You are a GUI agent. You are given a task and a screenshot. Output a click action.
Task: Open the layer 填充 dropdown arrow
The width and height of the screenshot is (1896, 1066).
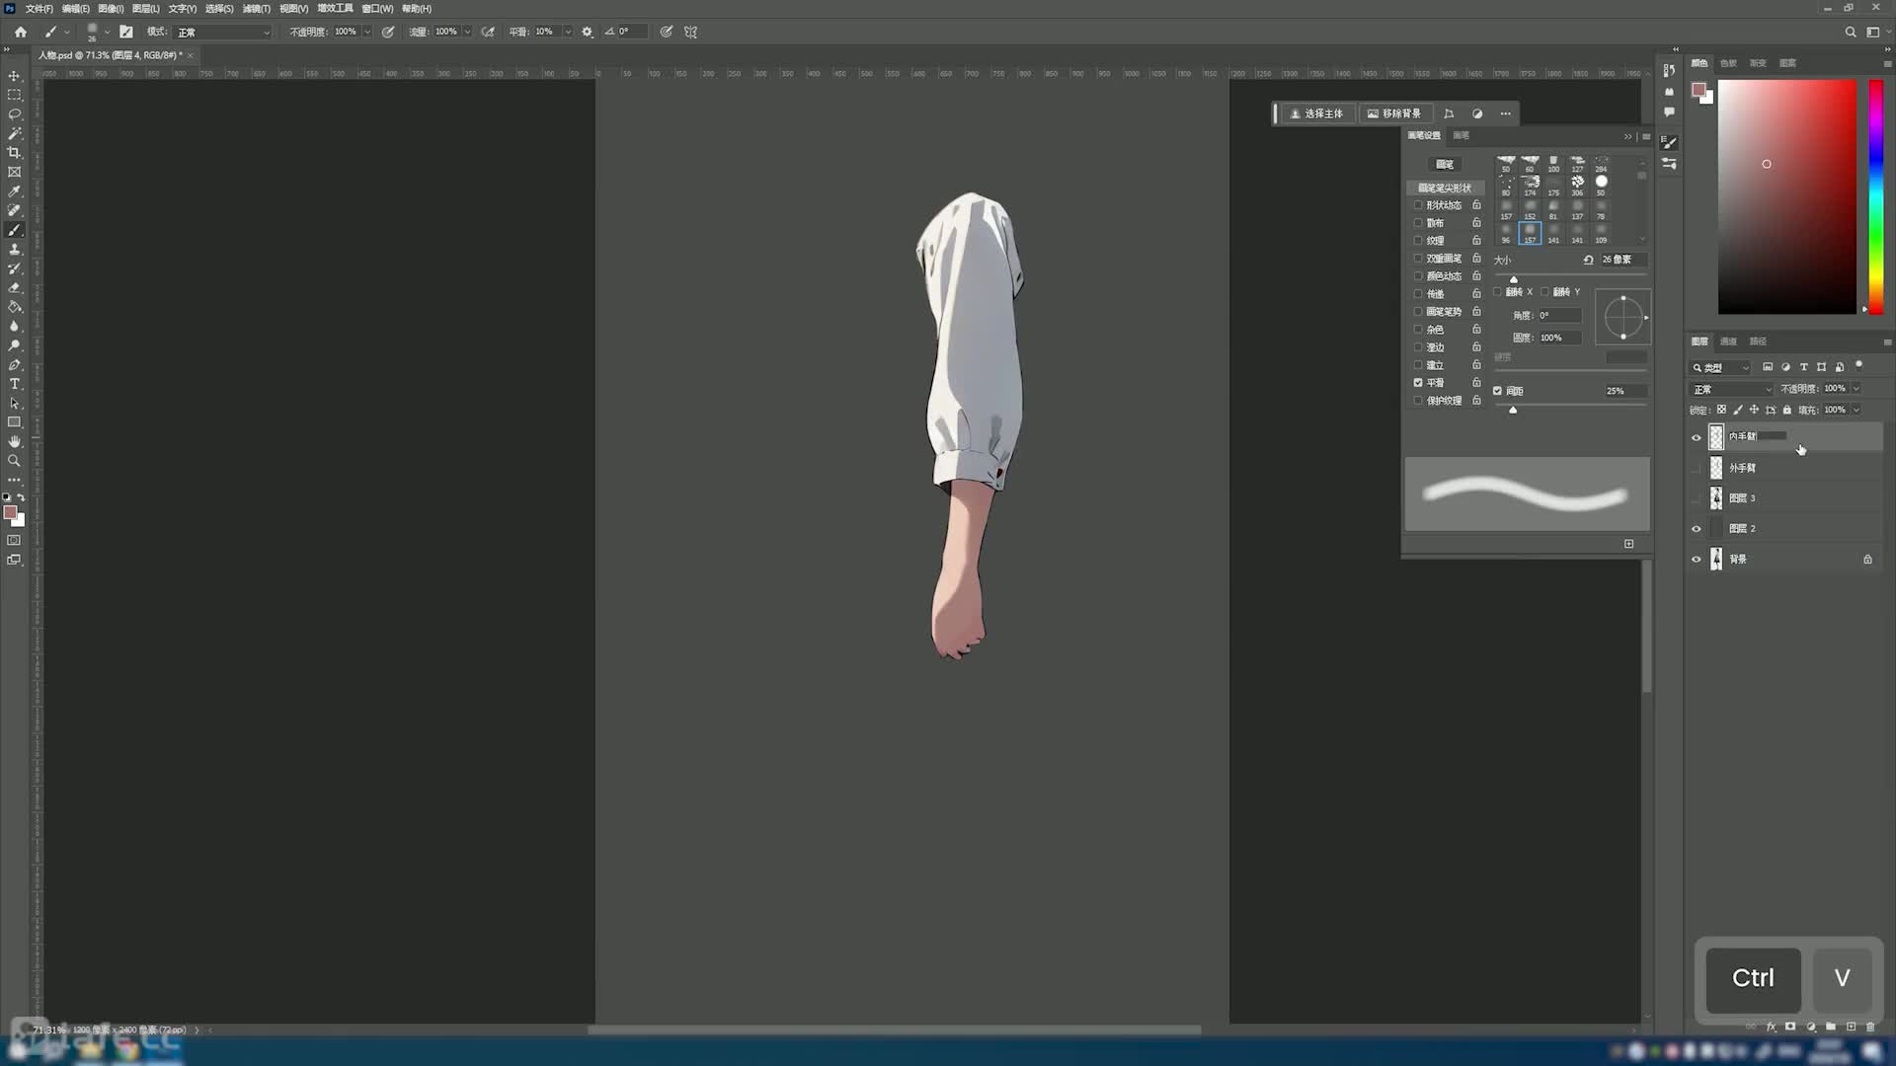(1856, 410)
